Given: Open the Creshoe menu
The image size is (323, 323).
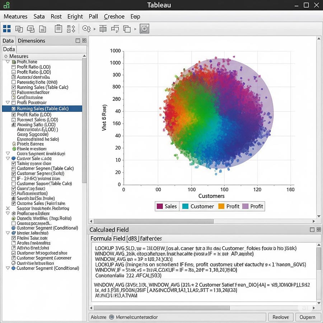Looking at the screenshot, I should [114, 17].
